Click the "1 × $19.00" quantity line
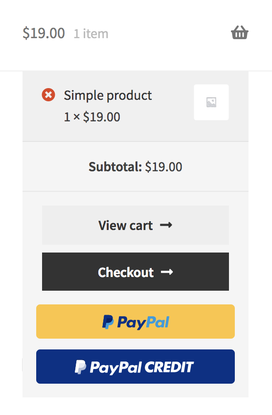272x415 pixels. 92,117
